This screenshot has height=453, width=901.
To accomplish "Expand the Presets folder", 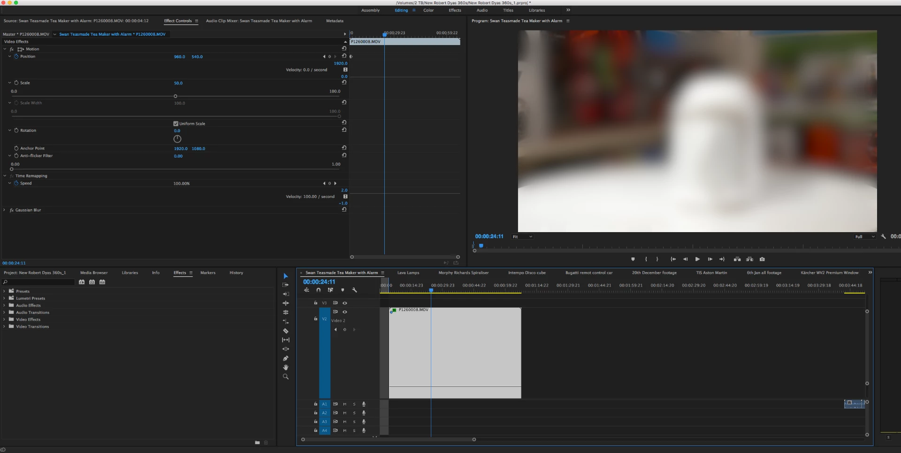I will pos(5,291).
